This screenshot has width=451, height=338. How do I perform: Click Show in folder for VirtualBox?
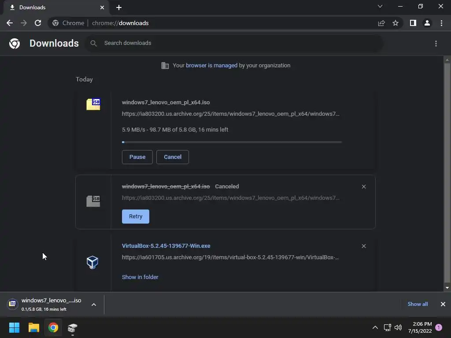tap(140, 277)
